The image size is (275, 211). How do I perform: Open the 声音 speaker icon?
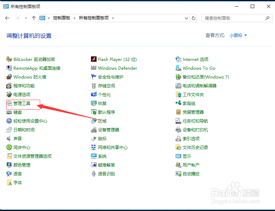(x=9, y=139)
